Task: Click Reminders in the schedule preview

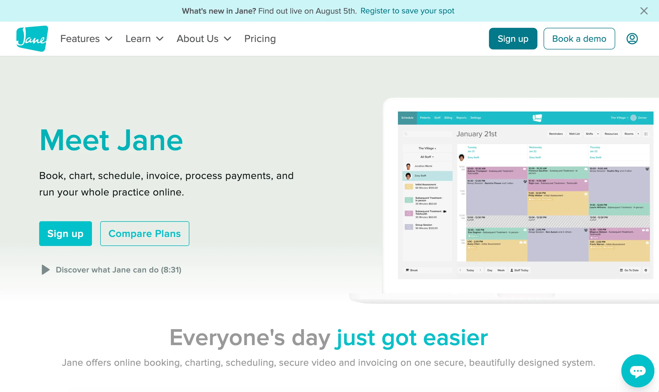Action: pos(556,134)
